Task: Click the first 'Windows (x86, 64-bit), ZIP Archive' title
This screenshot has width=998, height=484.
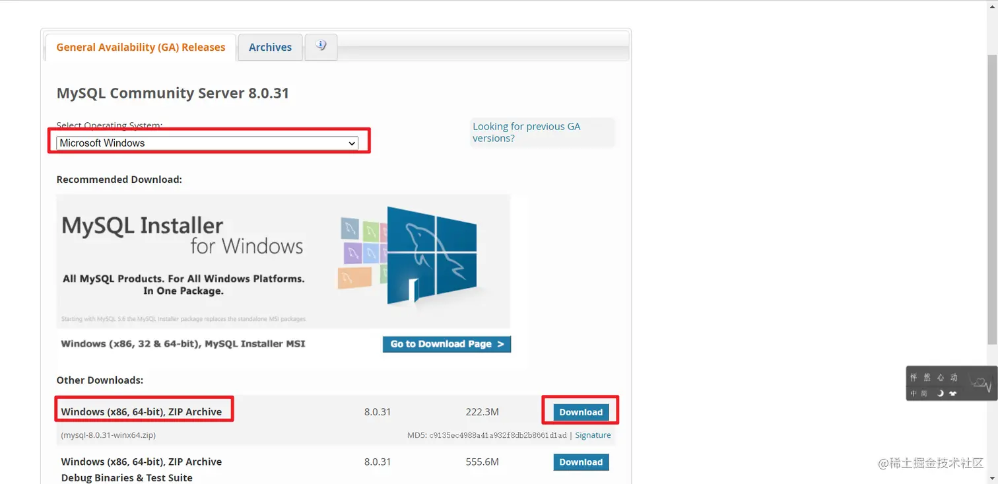Action: click(141, 412)
